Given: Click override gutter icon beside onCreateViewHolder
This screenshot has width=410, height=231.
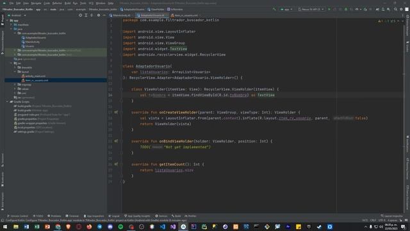Looking at the screenshot, I should (116, 112).
